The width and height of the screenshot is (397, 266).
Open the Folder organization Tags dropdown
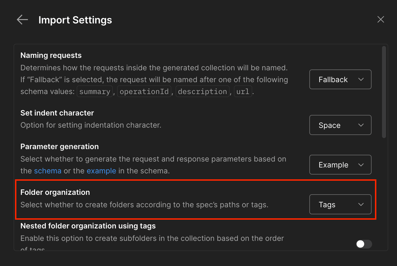340,204
